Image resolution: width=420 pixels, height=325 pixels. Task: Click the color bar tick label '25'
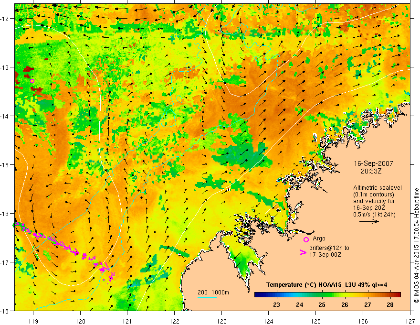click(x=322, y=304)
